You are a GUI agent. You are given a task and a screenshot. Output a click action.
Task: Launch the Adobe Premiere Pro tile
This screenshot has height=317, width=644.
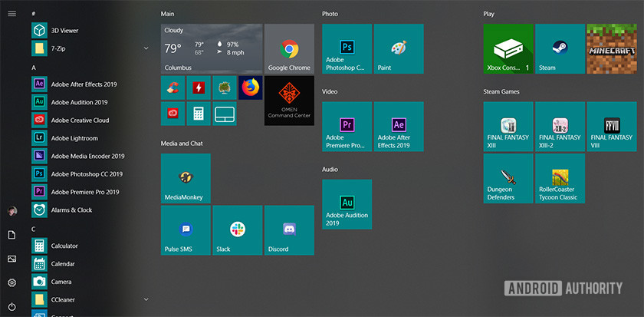(x=347, y=126)
